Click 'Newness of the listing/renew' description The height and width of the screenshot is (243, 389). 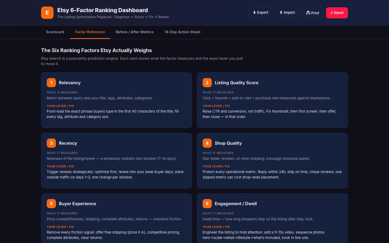click(112, 158)
